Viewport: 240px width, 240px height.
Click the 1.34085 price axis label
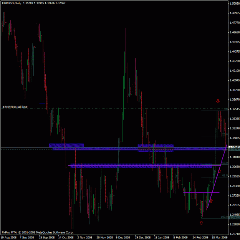click(x=235, y=138)
